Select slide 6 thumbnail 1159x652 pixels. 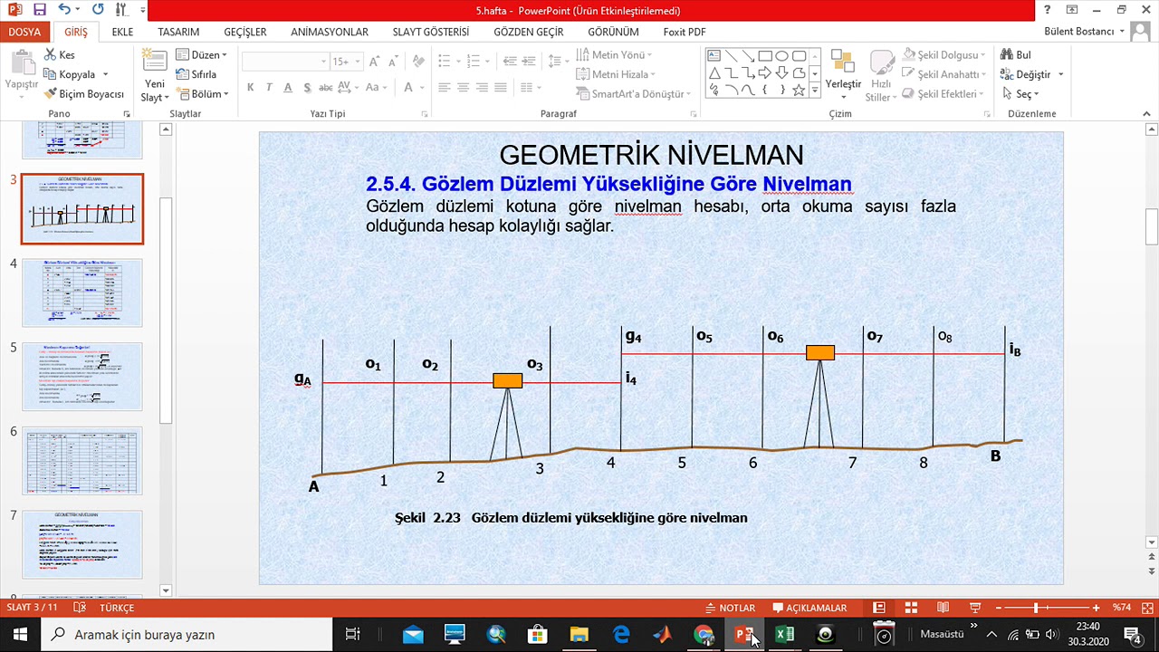81,461
